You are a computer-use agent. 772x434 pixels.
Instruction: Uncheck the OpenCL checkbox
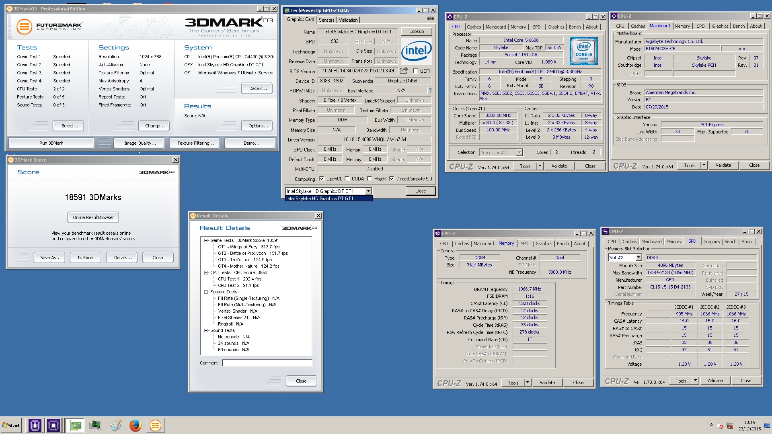pyautogui.click(x=322, y=179)
